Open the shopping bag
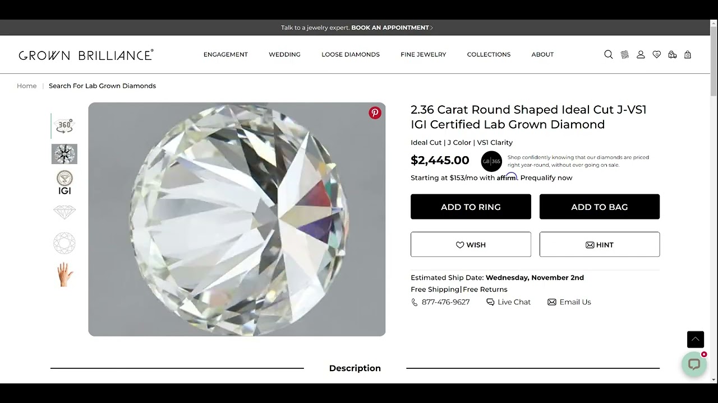Image resolution: width=718 pixels, height=403 pixels. coord(688,54)
